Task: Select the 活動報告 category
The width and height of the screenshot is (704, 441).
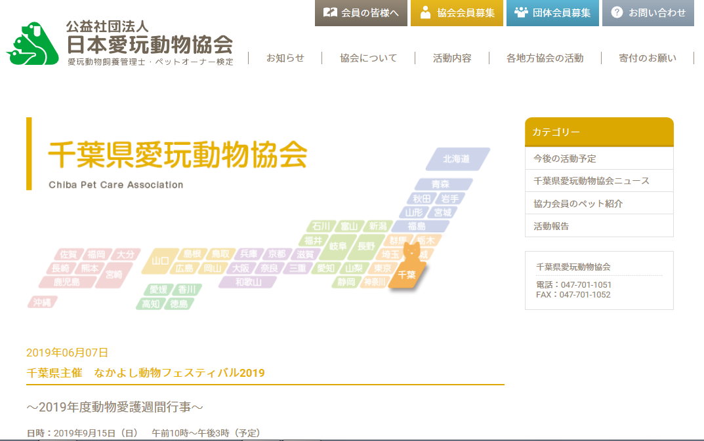Action: pyautogui.click(x=599, y=225)
